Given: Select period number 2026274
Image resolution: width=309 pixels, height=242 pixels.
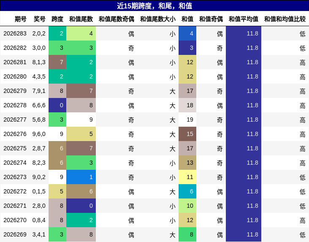Looking at the screenshot, I should click(x=15, y=163).
